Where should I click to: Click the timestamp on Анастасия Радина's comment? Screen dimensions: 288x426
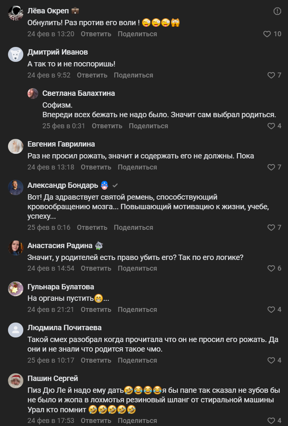(51, 268)
